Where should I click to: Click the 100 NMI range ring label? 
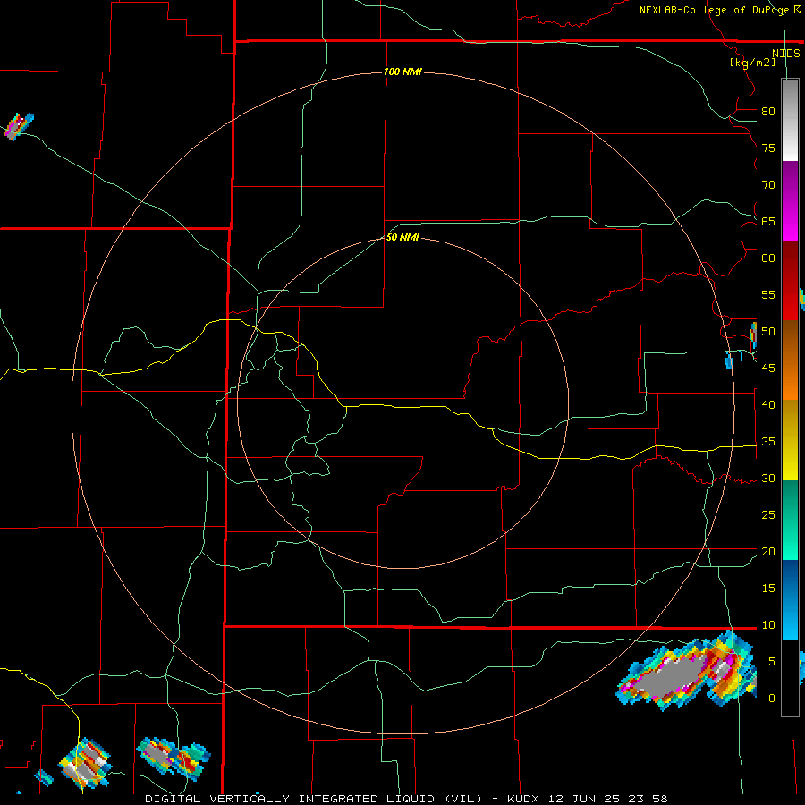click(403, 72)
